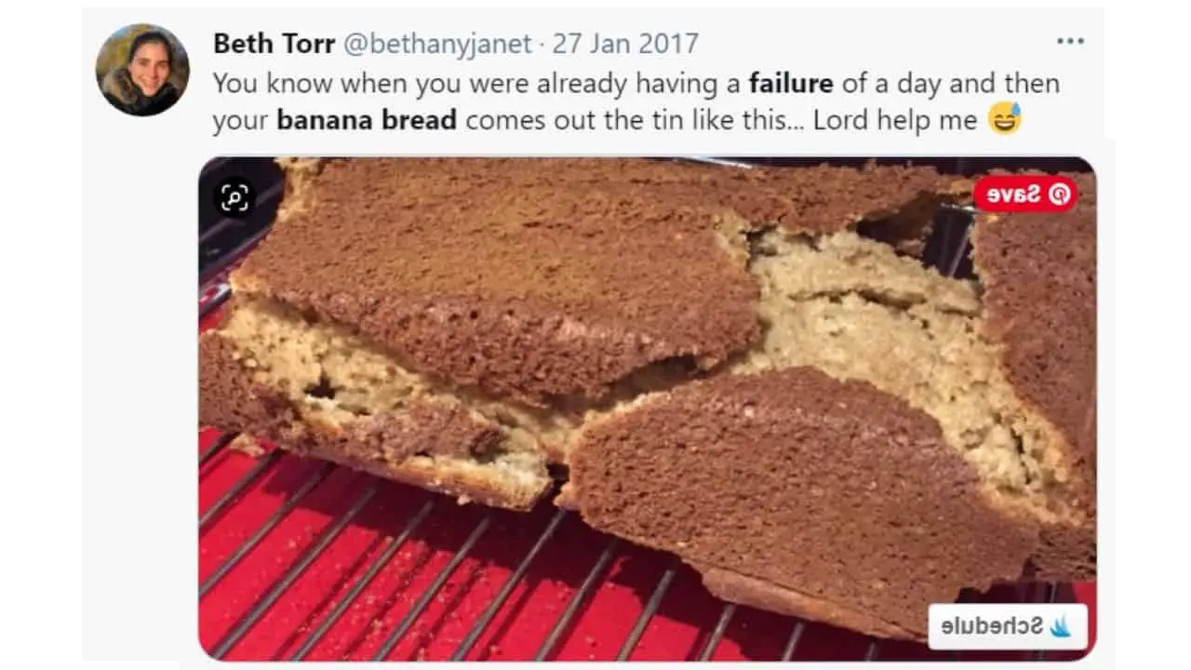Click the sweating smile emoji in the tweet
The height and width of the screenshot is (670, 1191).
[x=1005, y=119]
